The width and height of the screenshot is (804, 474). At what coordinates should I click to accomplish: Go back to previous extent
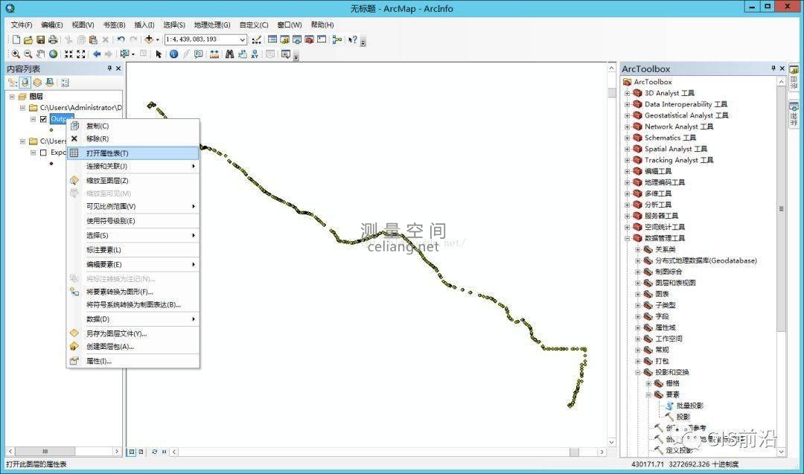pos(96,54)
